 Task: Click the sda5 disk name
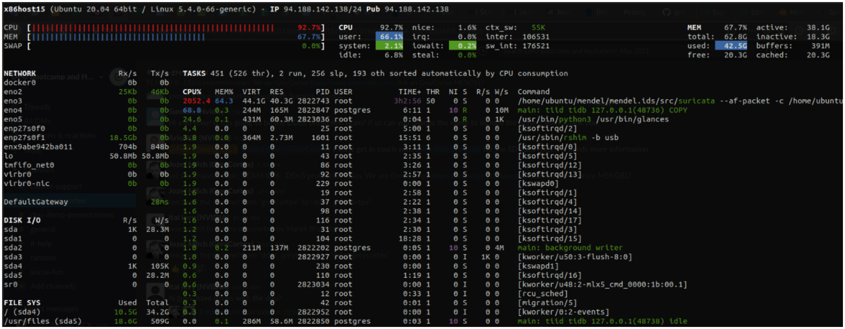click(x=13, y=275)
